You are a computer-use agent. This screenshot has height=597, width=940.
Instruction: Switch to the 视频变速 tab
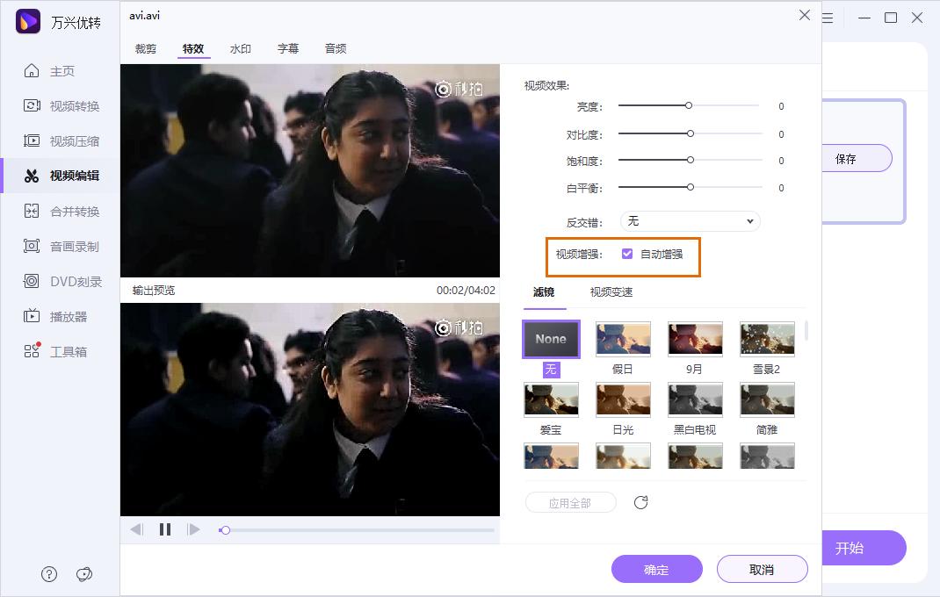[x=611, y=291]
